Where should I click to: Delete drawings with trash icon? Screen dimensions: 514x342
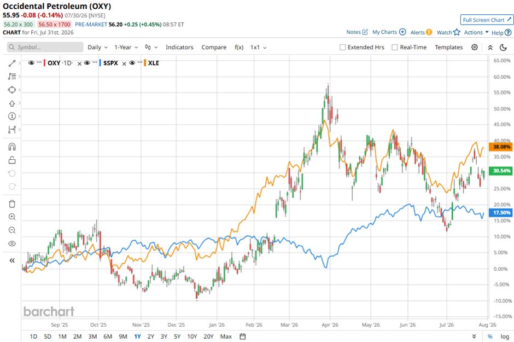point(12,204)
